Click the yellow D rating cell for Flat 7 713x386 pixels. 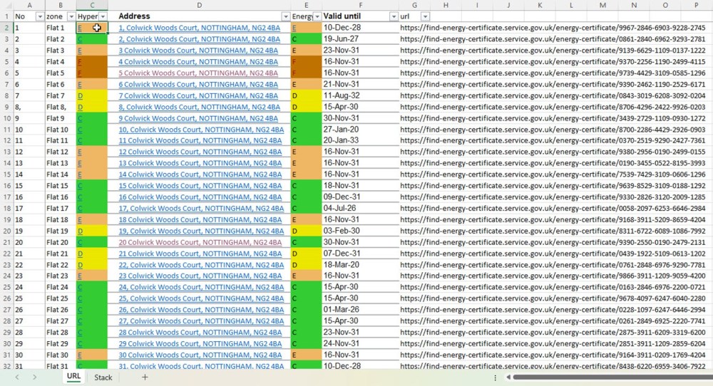(92, 96)
